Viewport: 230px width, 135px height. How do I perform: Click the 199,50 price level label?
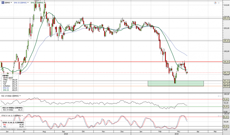[226, 41]
